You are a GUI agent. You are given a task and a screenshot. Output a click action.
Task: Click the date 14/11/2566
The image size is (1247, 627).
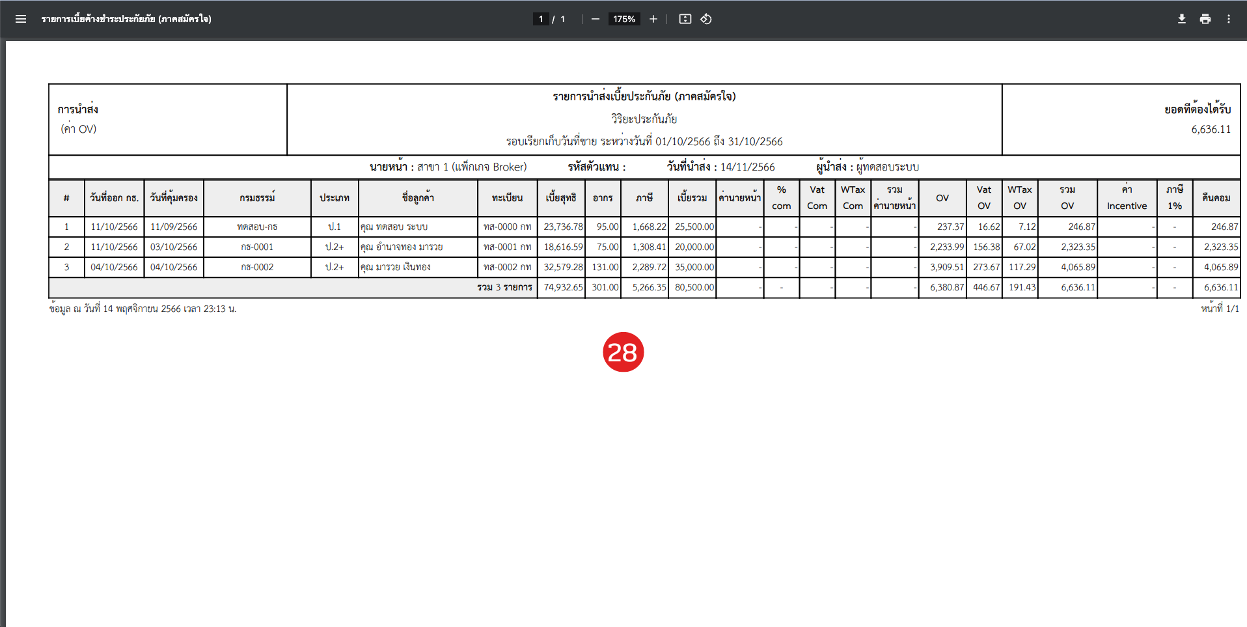coord(747,167)
